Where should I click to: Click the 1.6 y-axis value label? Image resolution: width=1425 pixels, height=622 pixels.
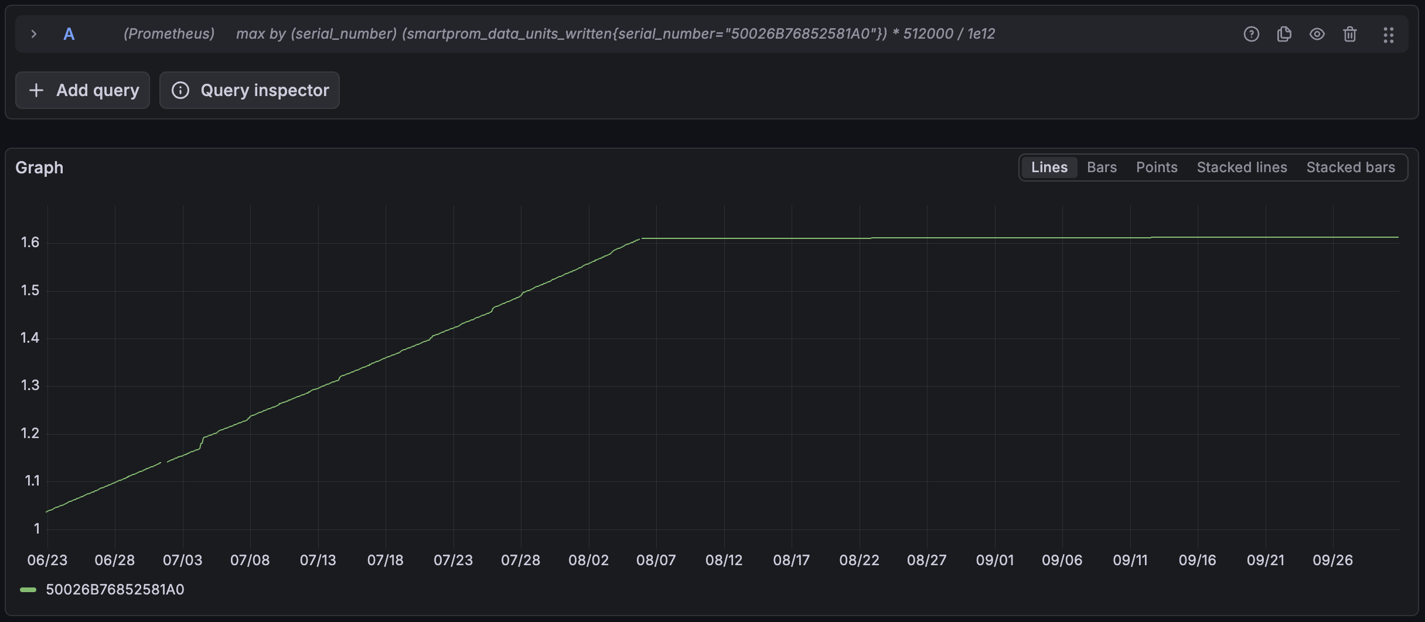click(30, 242)
